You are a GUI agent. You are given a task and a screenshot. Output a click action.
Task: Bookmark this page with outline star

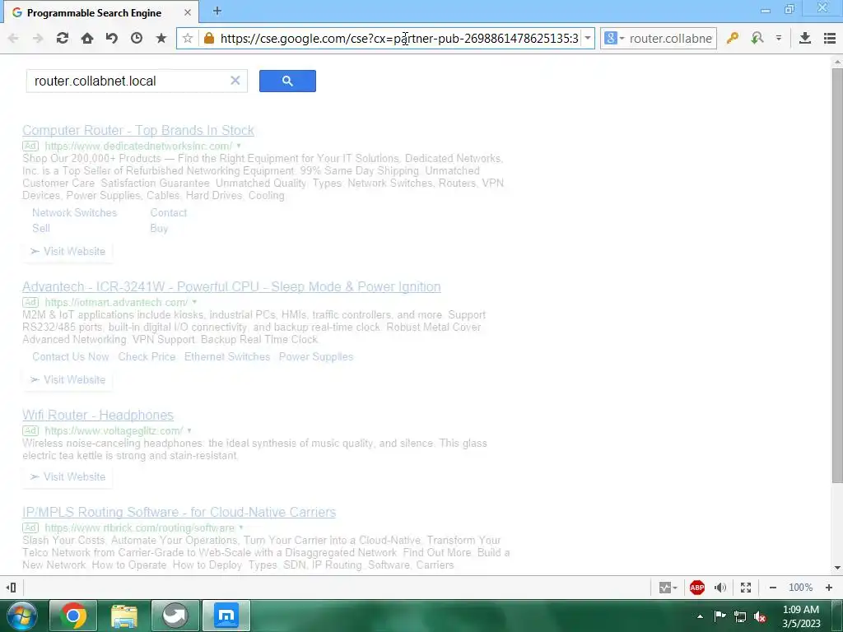[188, 38]
